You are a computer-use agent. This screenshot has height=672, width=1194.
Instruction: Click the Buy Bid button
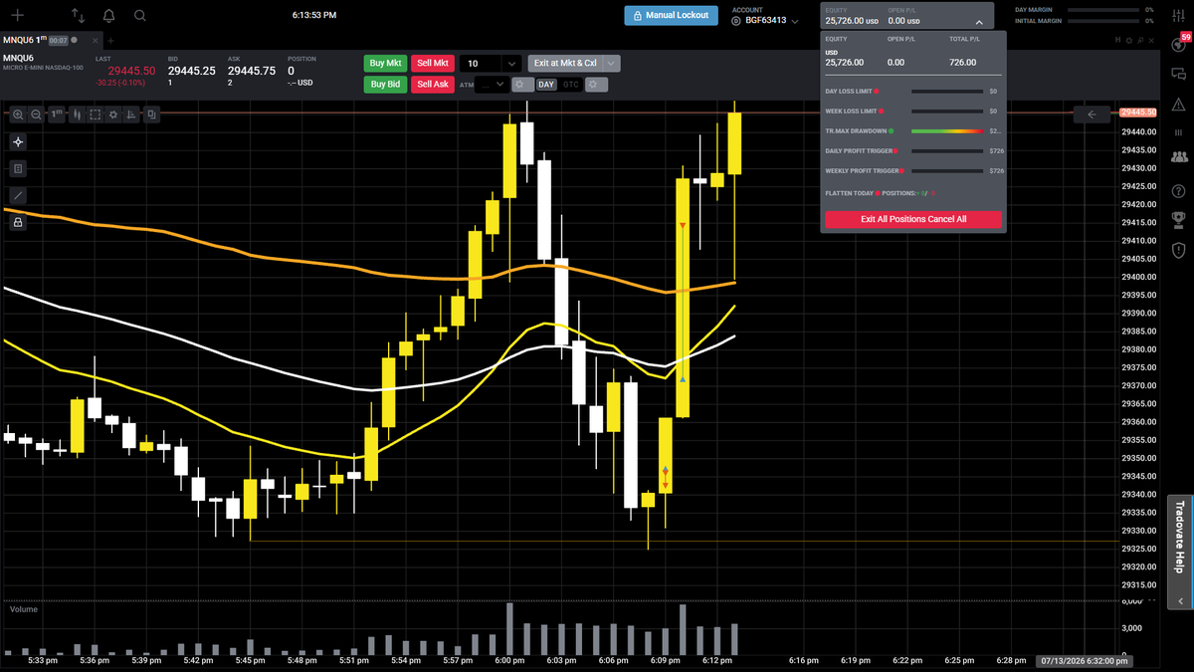pos(385,85)
